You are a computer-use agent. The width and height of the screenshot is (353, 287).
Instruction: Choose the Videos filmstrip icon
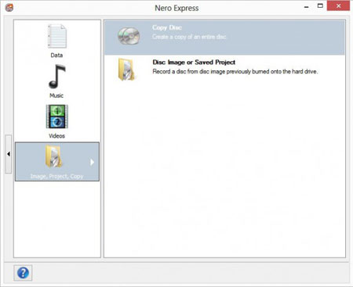[57, 117]
